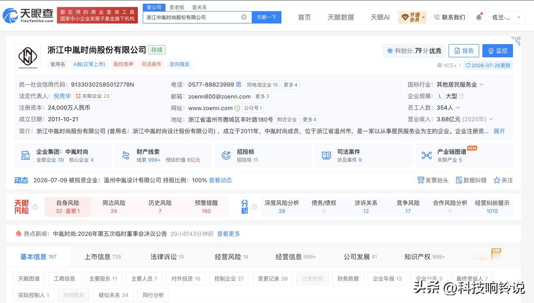Open the 报告 report button
The width and height of the screenshot is (534, 303).
click(x=463, y=51)
